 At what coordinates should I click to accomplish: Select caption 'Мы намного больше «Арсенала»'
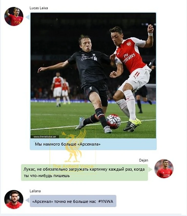(68, 144)
